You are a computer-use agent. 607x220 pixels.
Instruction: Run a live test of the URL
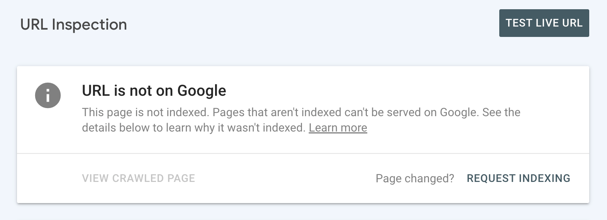[544, 23]
